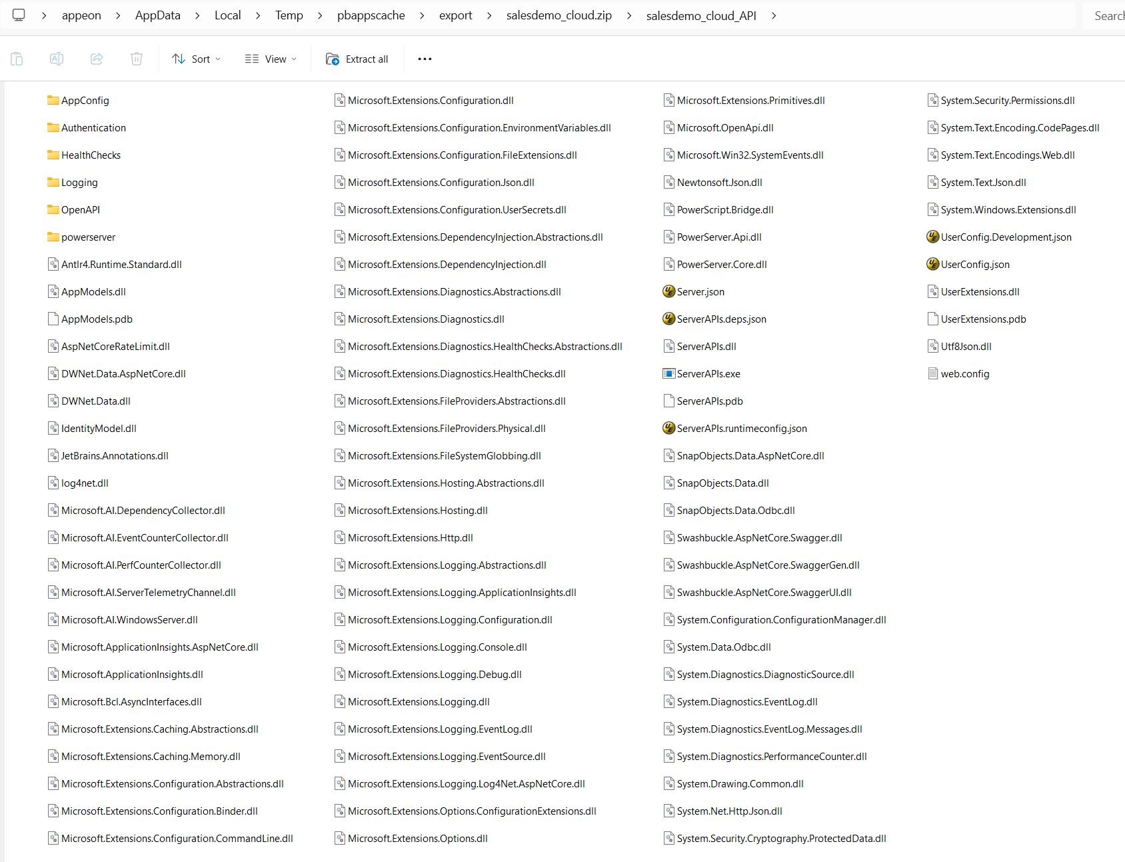Open the Sort dropdown menu
The image size is (1125, 862).
[196, 59]
